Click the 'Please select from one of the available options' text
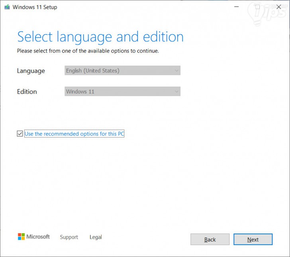The width and height of the screenshot is (290, 257). pyautogui.click(x=88, y=51)
